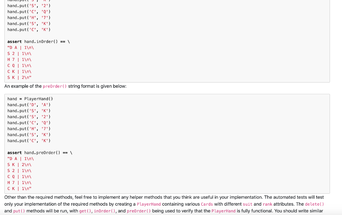The height and width of the screenshot is (215, 342).
Task: Click the 'assert hand.inOrder() == \' line
Action: pyautogui.click(x=39, y=42)
